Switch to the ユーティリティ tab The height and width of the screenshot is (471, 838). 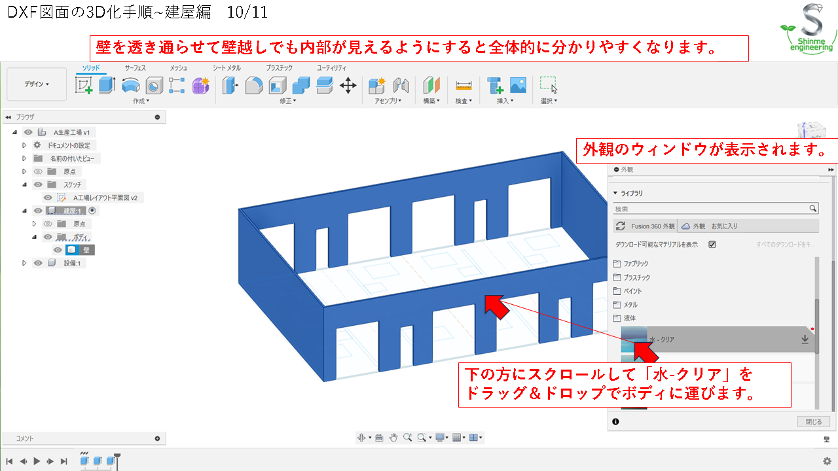[x=332, y=68]
